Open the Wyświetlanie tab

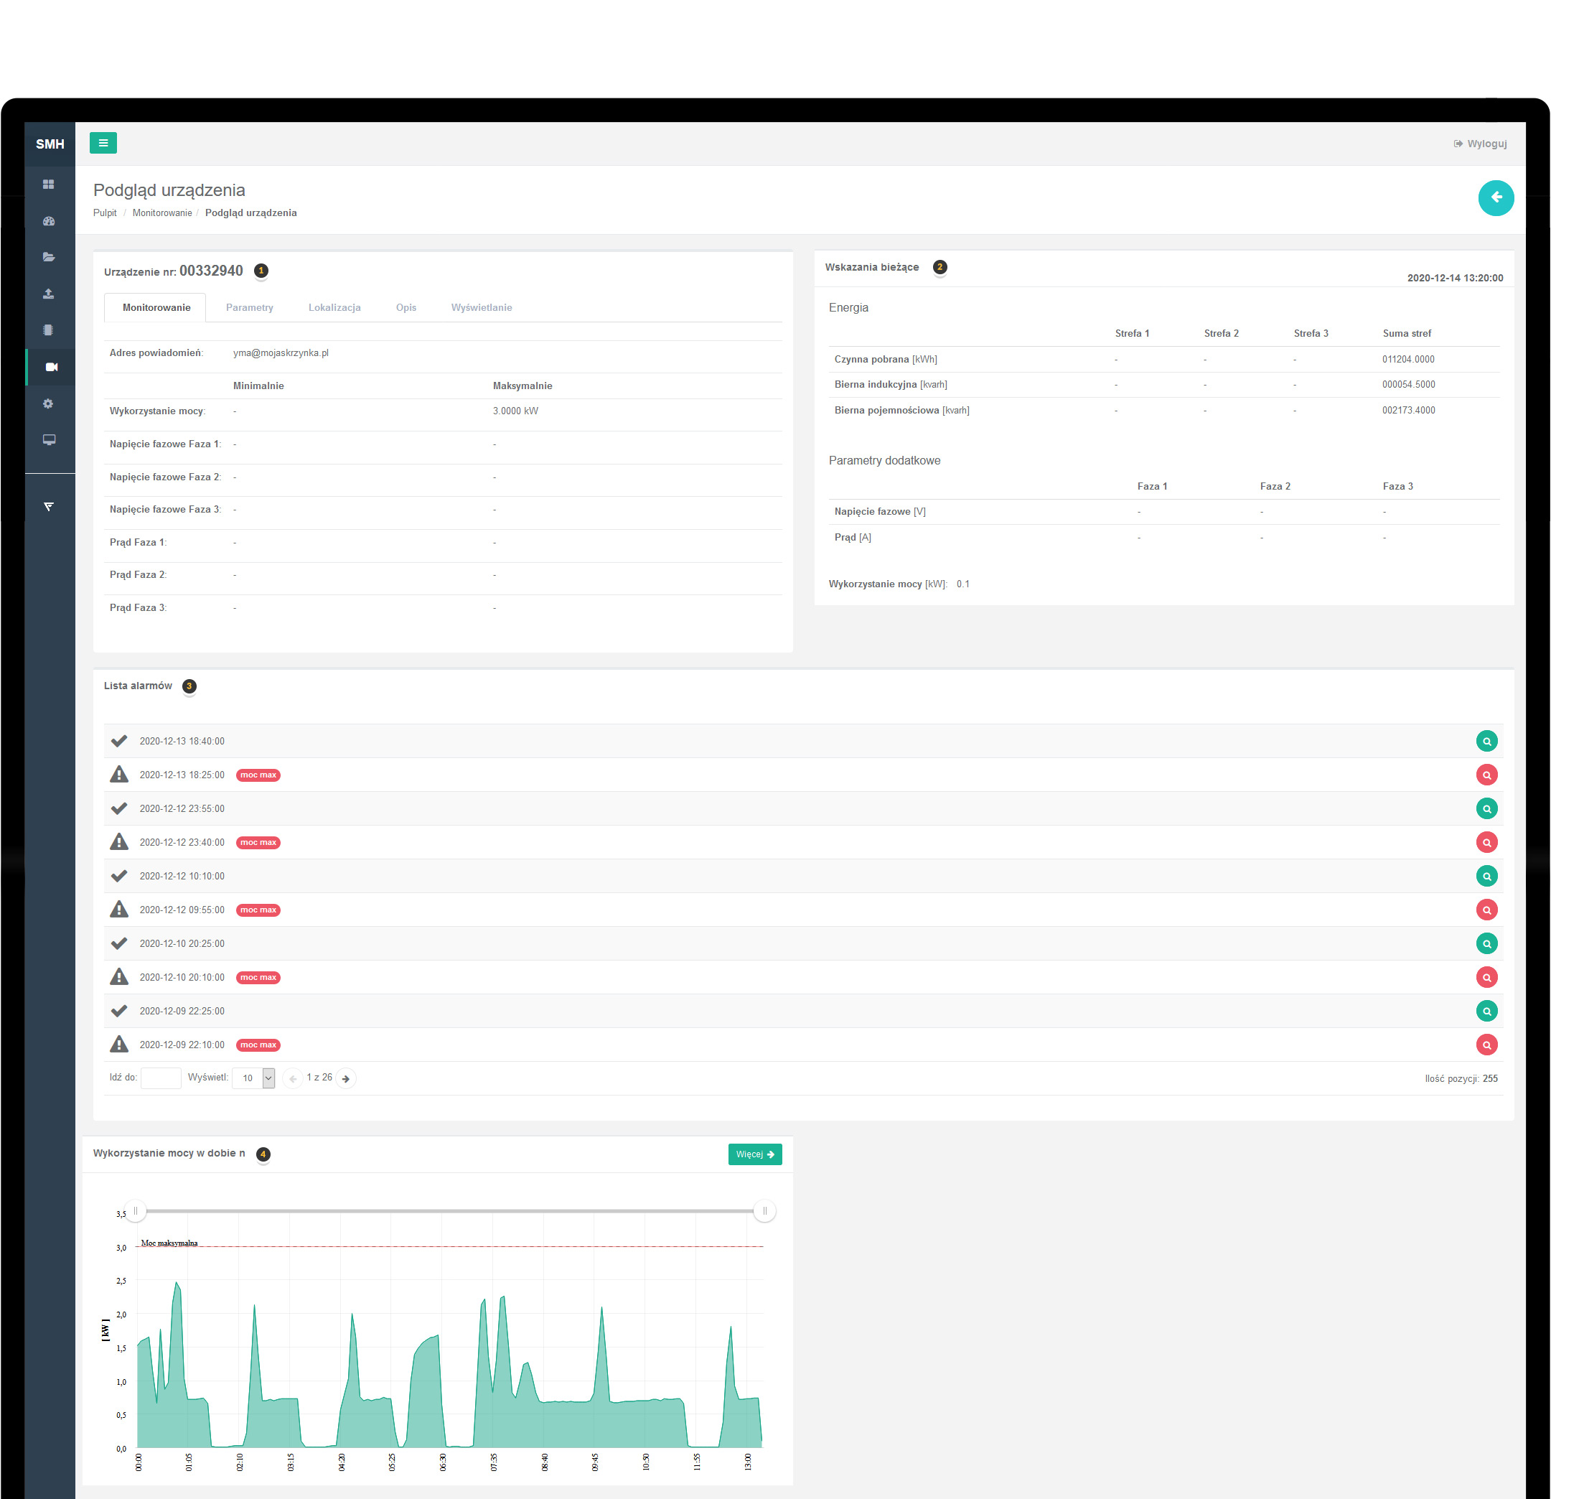click(481, 308)
